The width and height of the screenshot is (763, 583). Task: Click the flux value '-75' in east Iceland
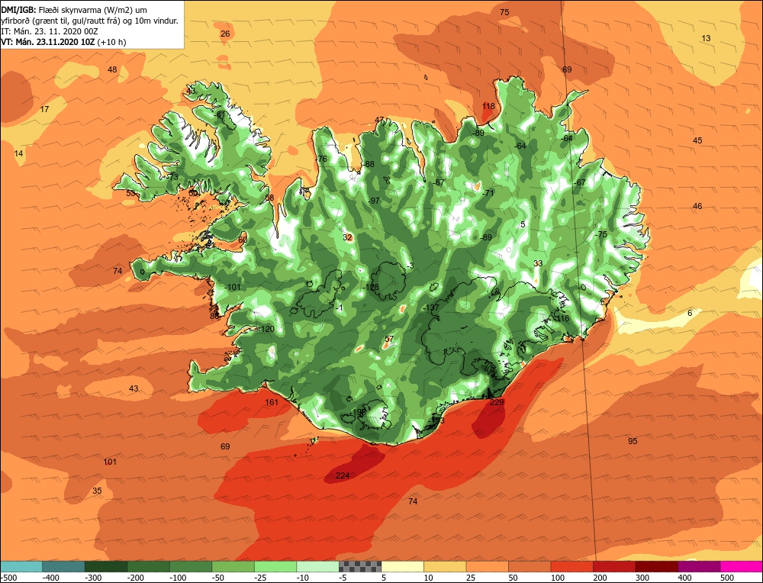point(601,234)
